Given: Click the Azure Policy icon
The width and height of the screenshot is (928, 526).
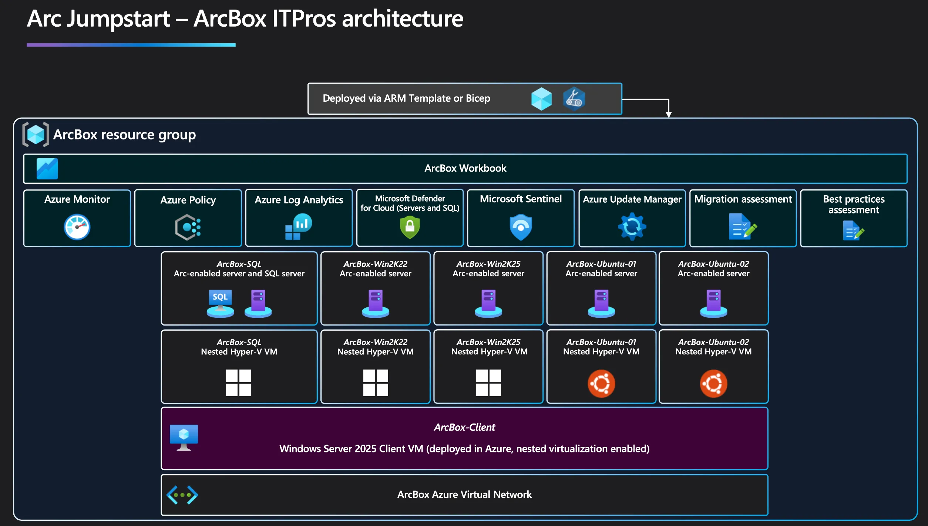Looking at the screenshot, I should click(x=188, y=227).
